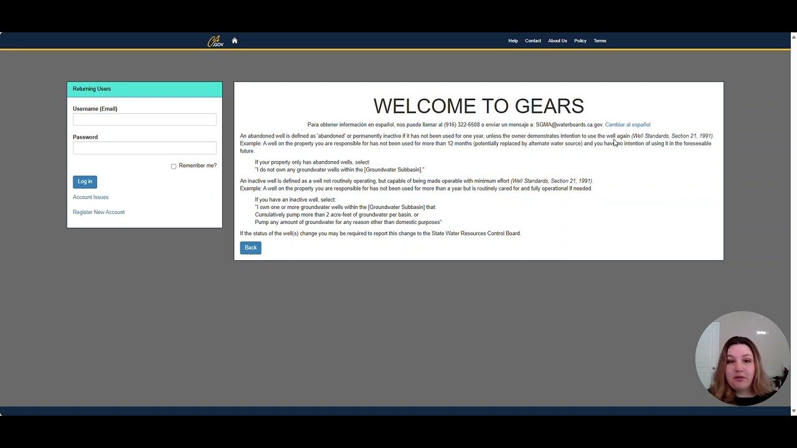Image resolution: width=797 pixels, height=448 pixels.
Task: Click the presenter webcam thumbnail
Action: tap(742, 358)
